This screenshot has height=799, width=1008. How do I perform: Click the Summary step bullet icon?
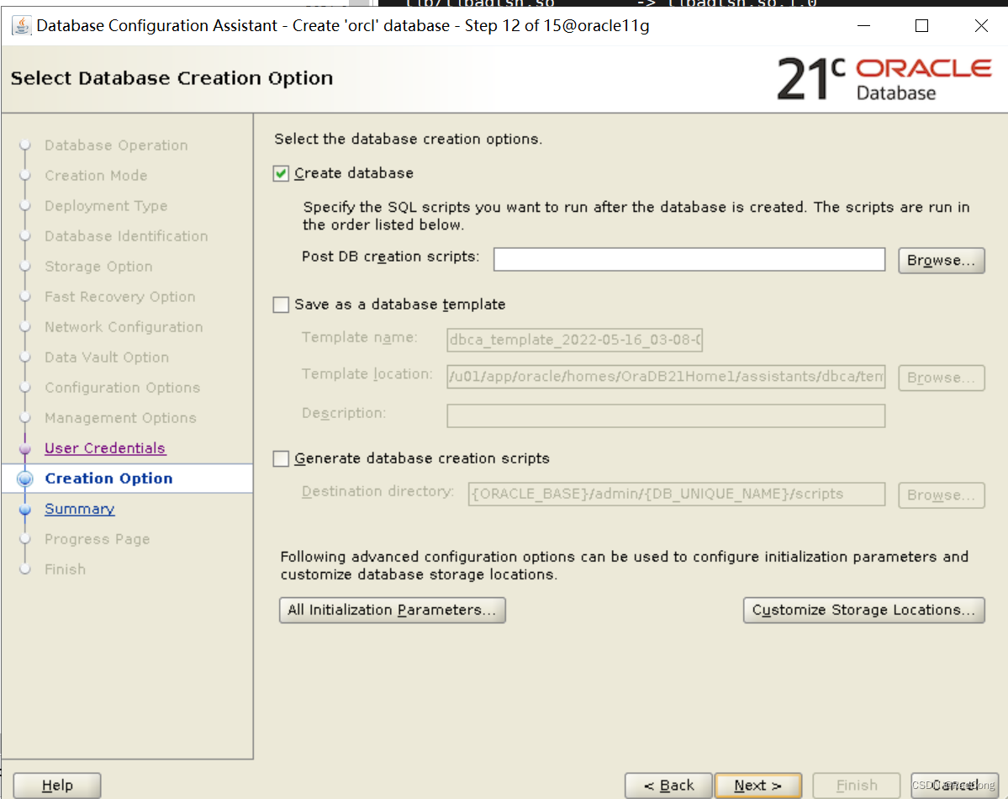[x=25, y=510]
